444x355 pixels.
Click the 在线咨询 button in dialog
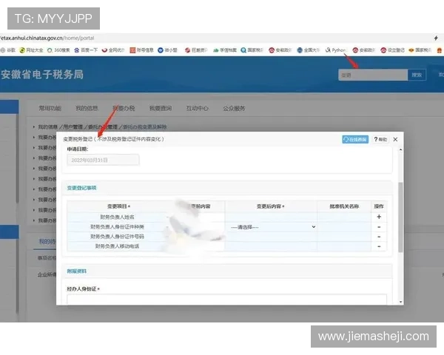pos(355,139)
